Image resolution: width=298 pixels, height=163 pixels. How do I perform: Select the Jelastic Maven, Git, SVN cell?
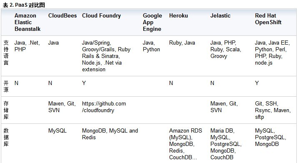224,107
